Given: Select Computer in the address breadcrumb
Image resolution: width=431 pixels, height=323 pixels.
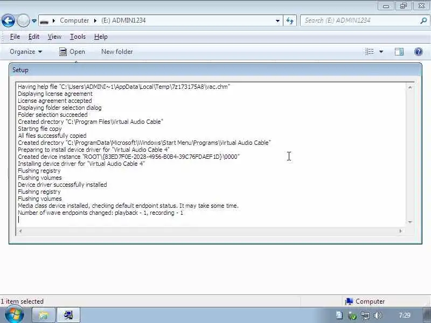Looking at the screenshot, I should (x=74, y=20).
